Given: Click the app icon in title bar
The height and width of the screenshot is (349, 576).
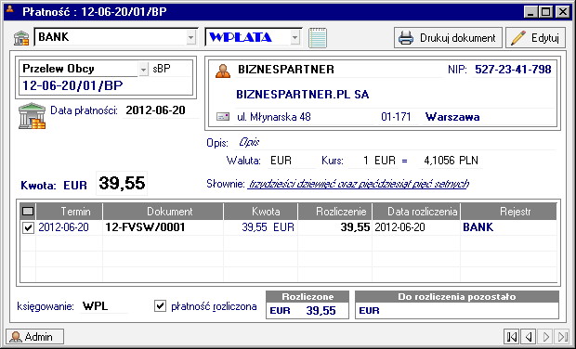Looking at the screenshot, I should pos(10,9).
